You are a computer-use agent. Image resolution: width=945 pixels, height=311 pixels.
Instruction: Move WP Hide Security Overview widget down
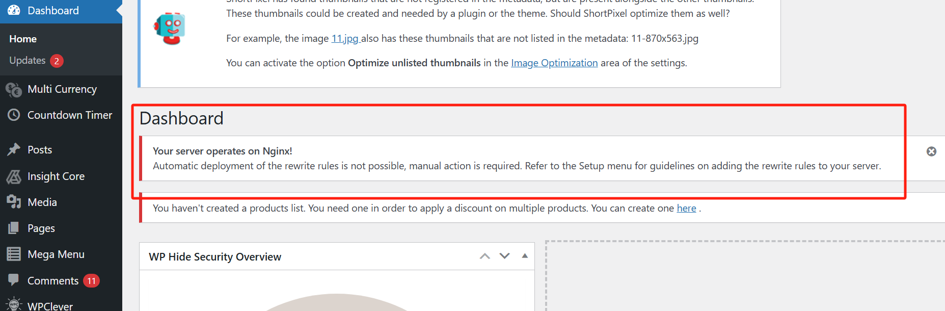coord(504,256)
